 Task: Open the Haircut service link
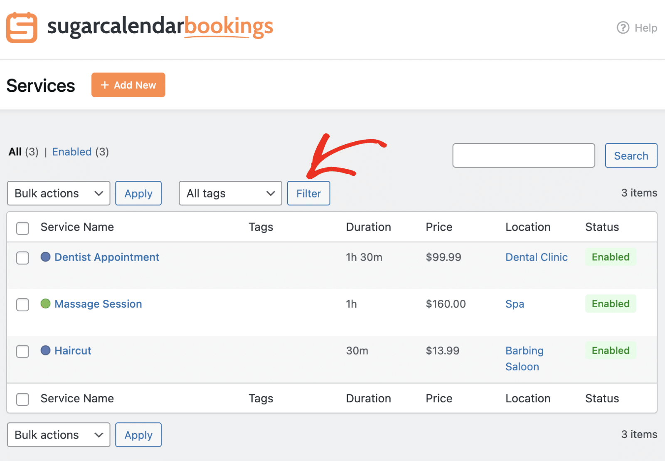[73, 351]
